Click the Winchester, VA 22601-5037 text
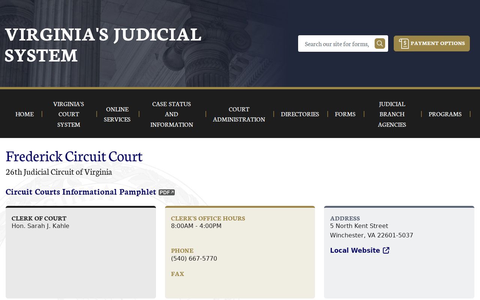 tap(372, 235)
